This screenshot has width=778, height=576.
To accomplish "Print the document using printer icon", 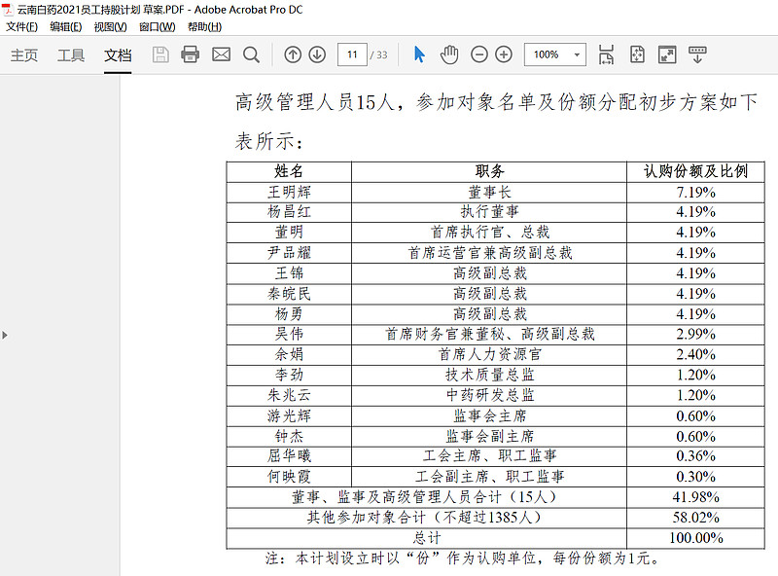I will point(190,54).
